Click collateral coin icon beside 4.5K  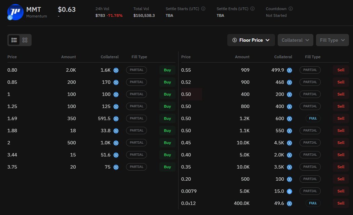pos(289,143)
